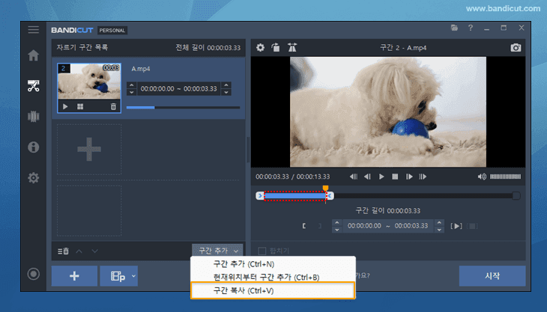547x312 pixels.
Task: Click the 시작 start button
Action: pos(492,276)
